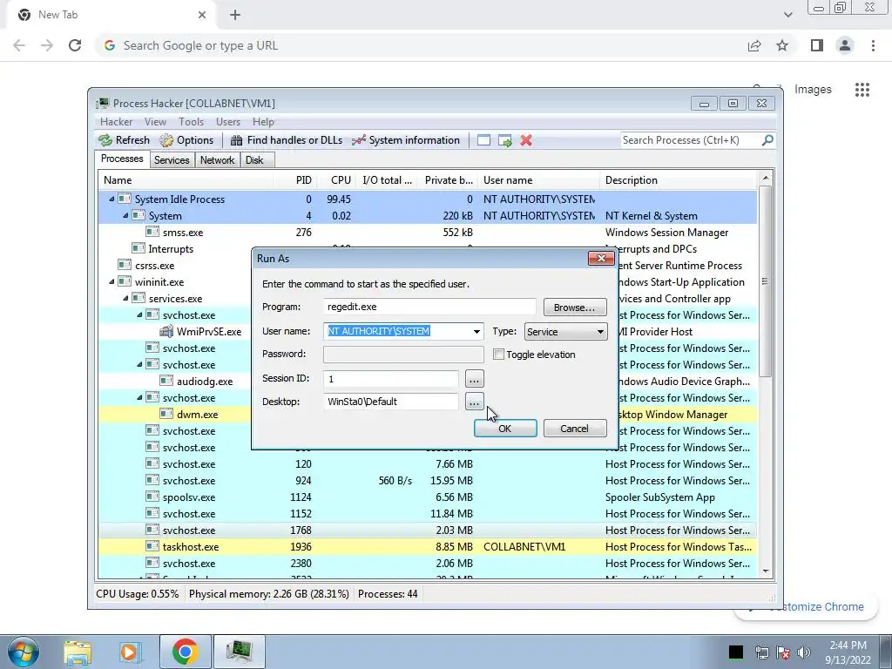Click the Chrome address bar
The height and width of the screenshot is (669, 892).
pos(420,45)
